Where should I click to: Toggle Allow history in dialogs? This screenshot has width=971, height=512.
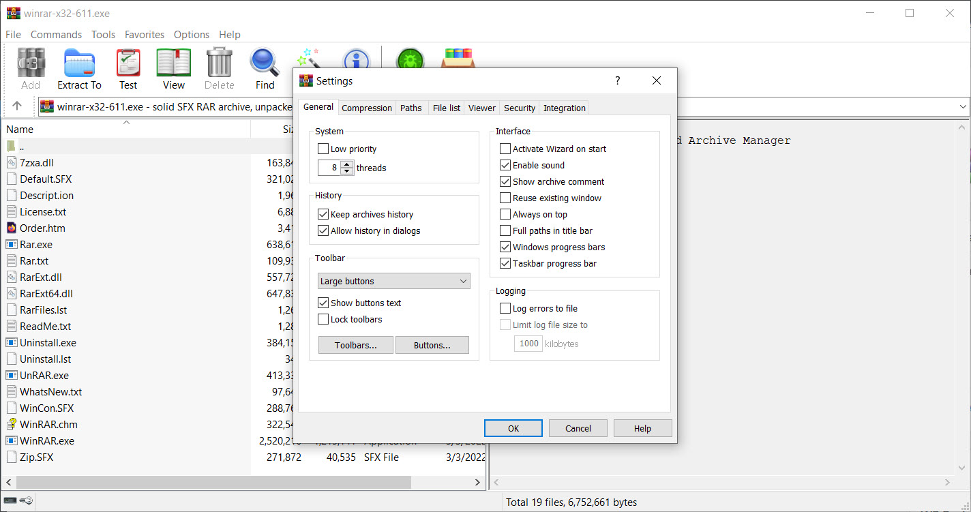pos(323,230)
